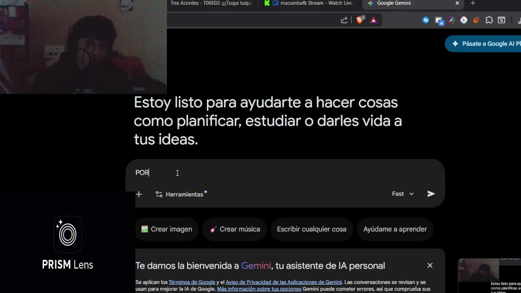Open the music note extension icon
This screenshot has height=293, width=521.
(x=451, y=20)
